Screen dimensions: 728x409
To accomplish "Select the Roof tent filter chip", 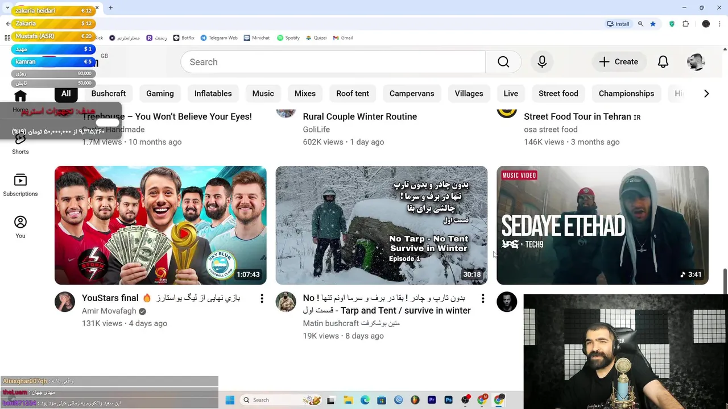I will 353,94.
